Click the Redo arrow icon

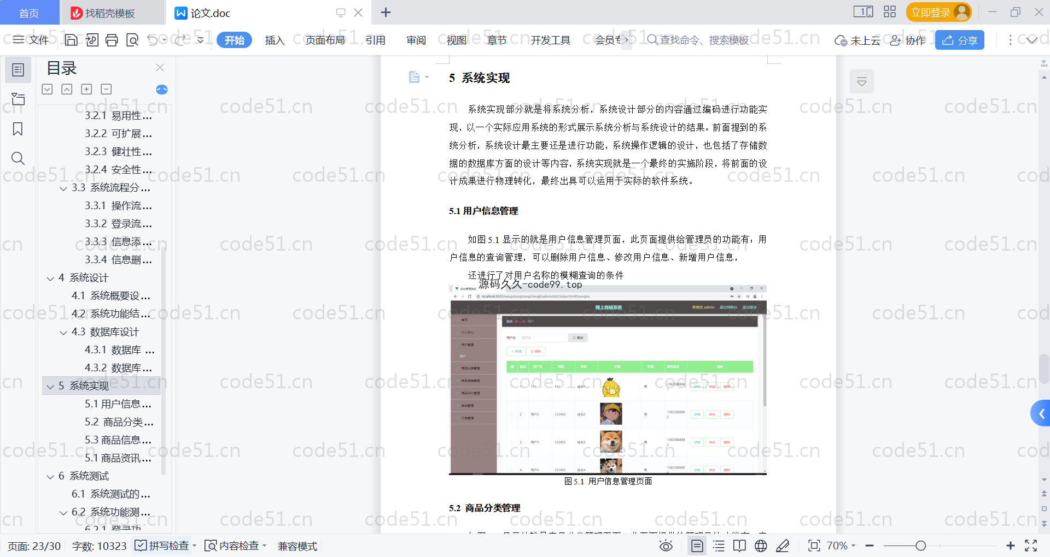pyautogui.click(x=180, y=40)
